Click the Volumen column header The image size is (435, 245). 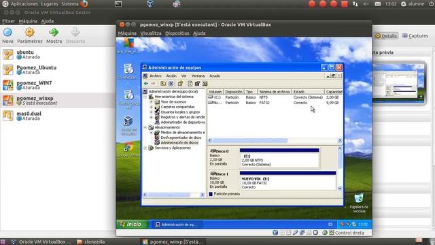pos(215,92)
